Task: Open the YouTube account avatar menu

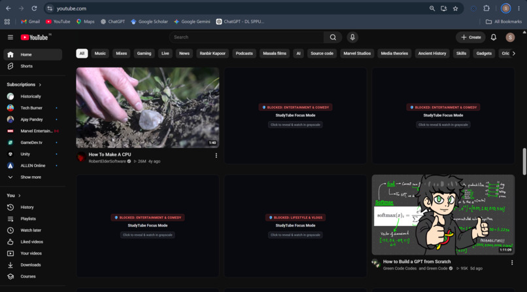Action: [510, 37]
